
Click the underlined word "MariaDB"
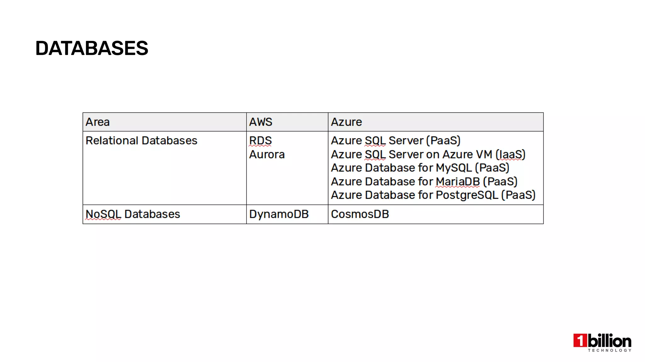[x=458, y=182]
